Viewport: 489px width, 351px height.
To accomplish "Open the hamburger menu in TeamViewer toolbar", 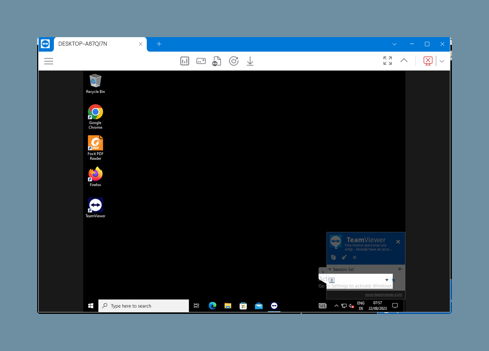I will click(49, 61).
